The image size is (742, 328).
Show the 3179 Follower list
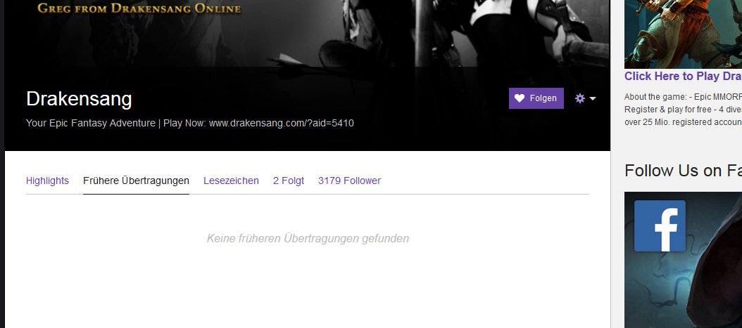tap(350, 181)
